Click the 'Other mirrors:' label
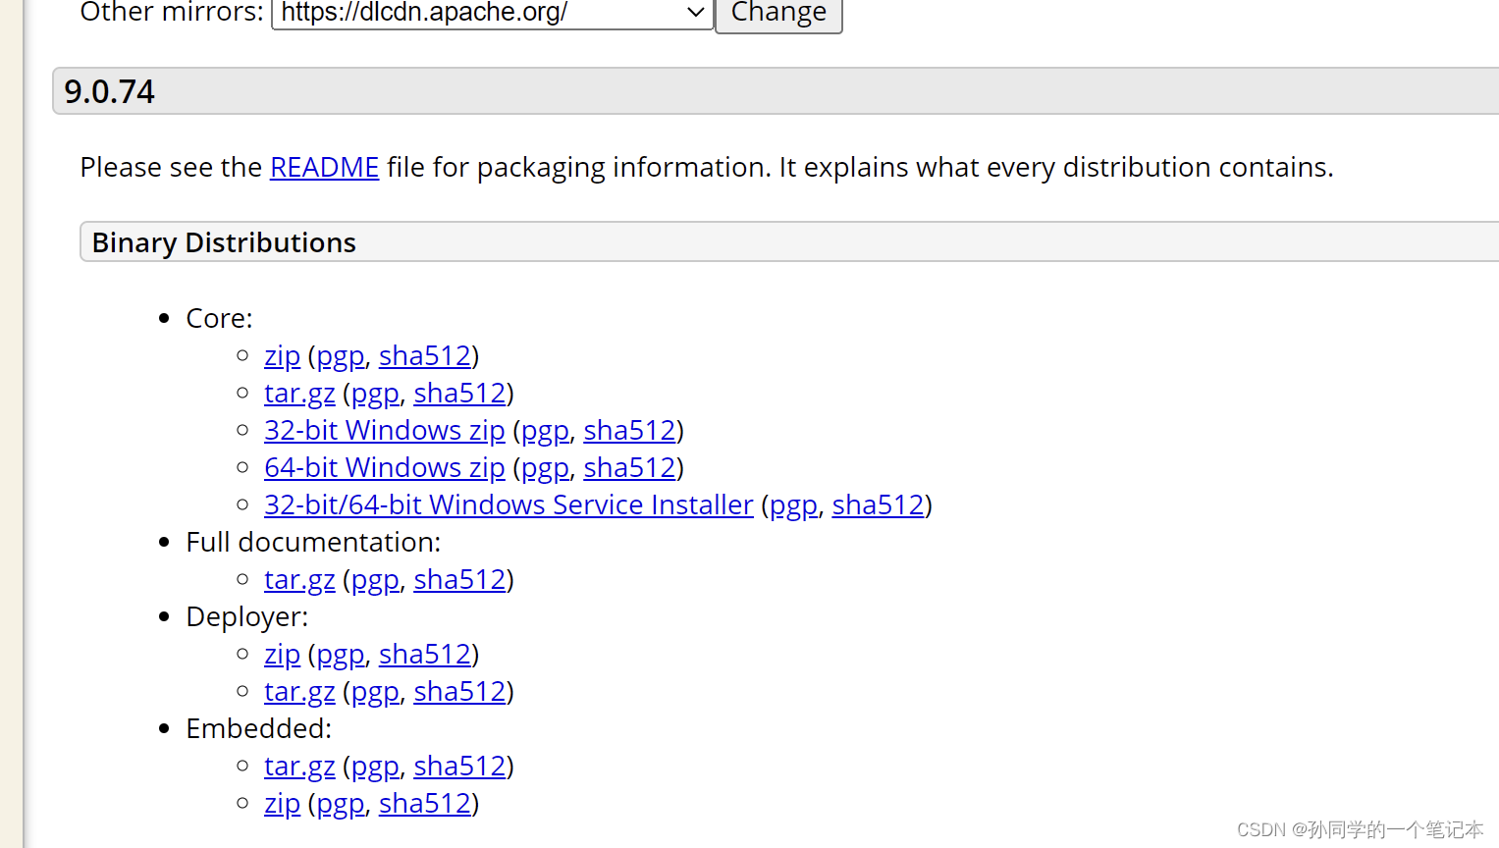The width and height of the screenshot is (1499, 848). (172, 13)
